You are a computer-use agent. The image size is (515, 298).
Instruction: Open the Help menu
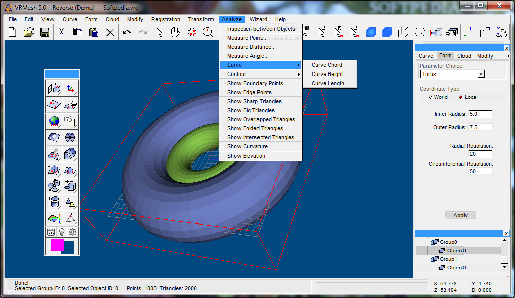(280, 19)
